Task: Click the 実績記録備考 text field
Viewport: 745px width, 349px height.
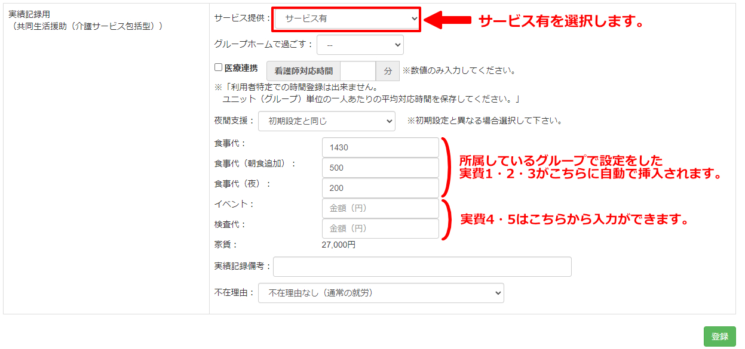Action: click(422, 267)
